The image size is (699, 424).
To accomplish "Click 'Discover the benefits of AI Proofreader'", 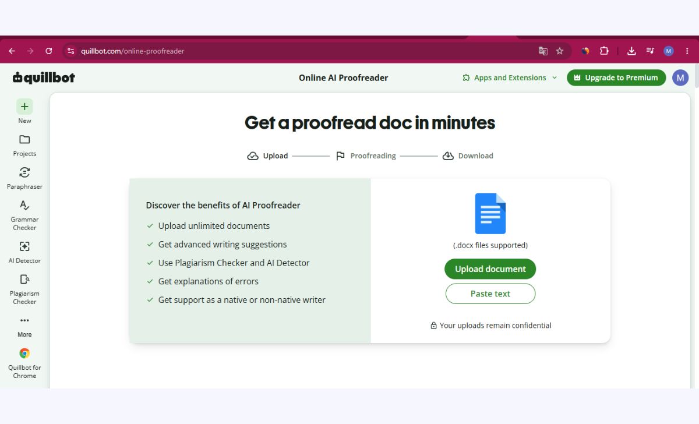I will 223,205.
